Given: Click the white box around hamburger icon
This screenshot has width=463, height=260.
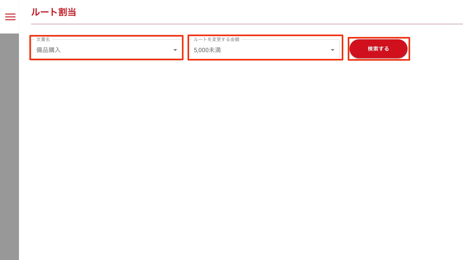Looking at the screenshot, I should coord(9,17).
